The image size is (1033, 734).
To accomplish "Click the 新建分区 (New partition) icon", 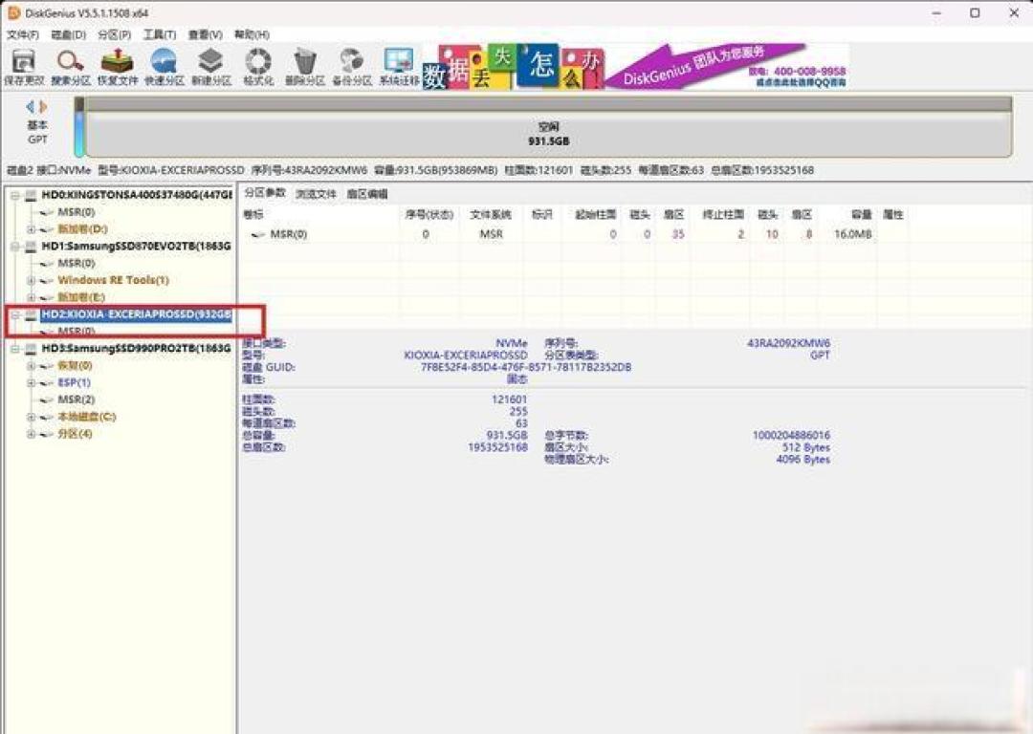I will click(210, 67).
